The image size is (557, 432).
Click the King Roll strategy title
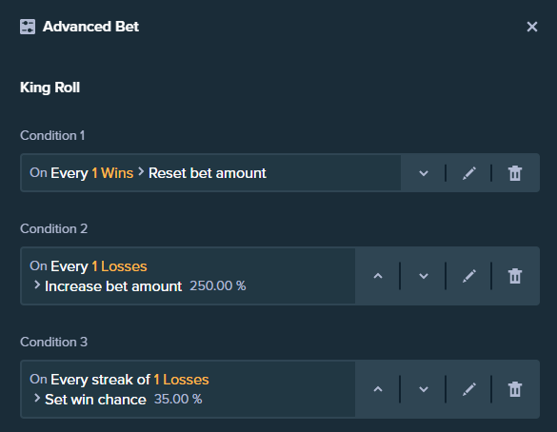pyautogui.click(x=50, y=88)
